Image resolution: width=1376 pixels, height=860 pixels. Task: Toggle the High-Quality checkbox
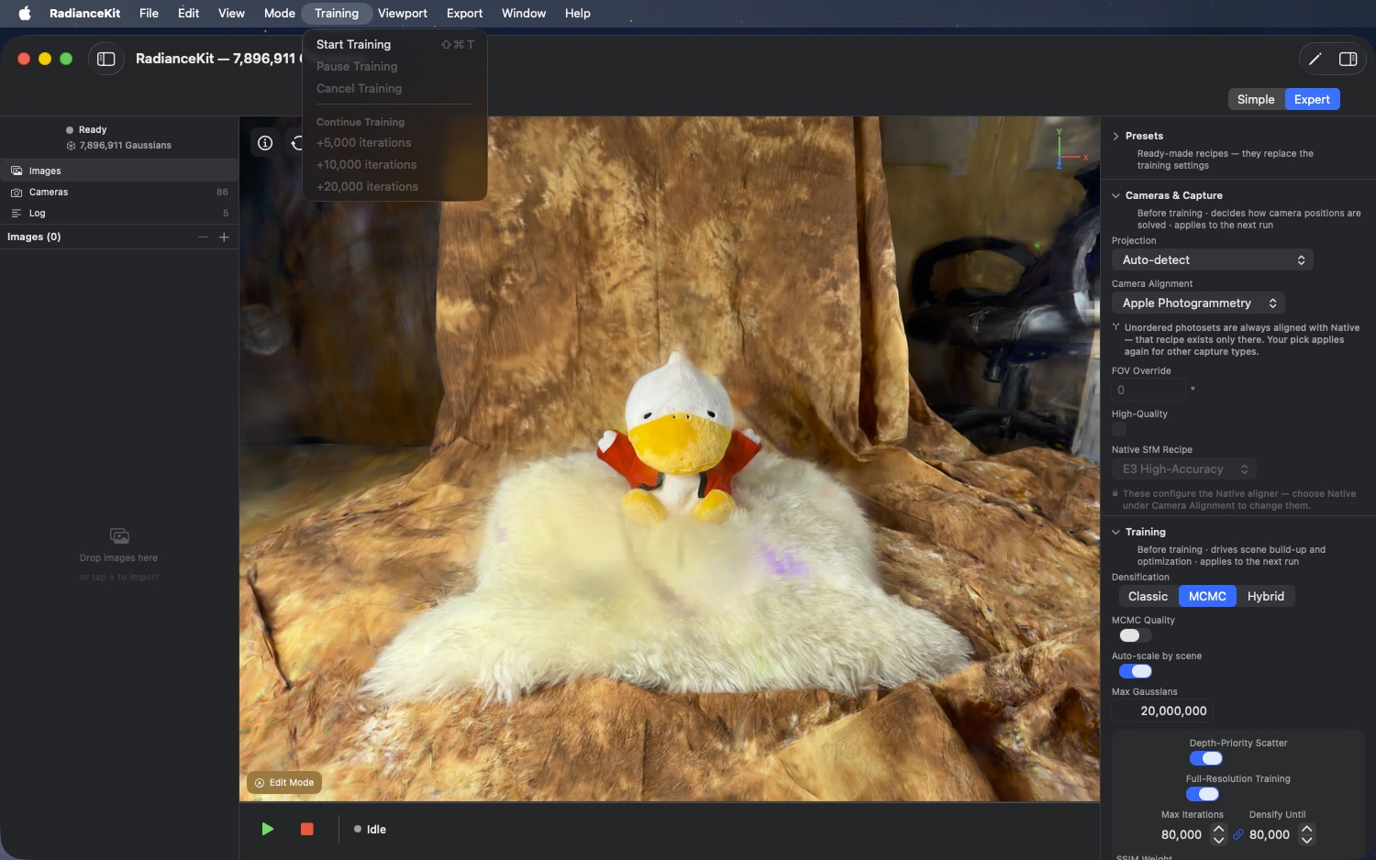1119,429
